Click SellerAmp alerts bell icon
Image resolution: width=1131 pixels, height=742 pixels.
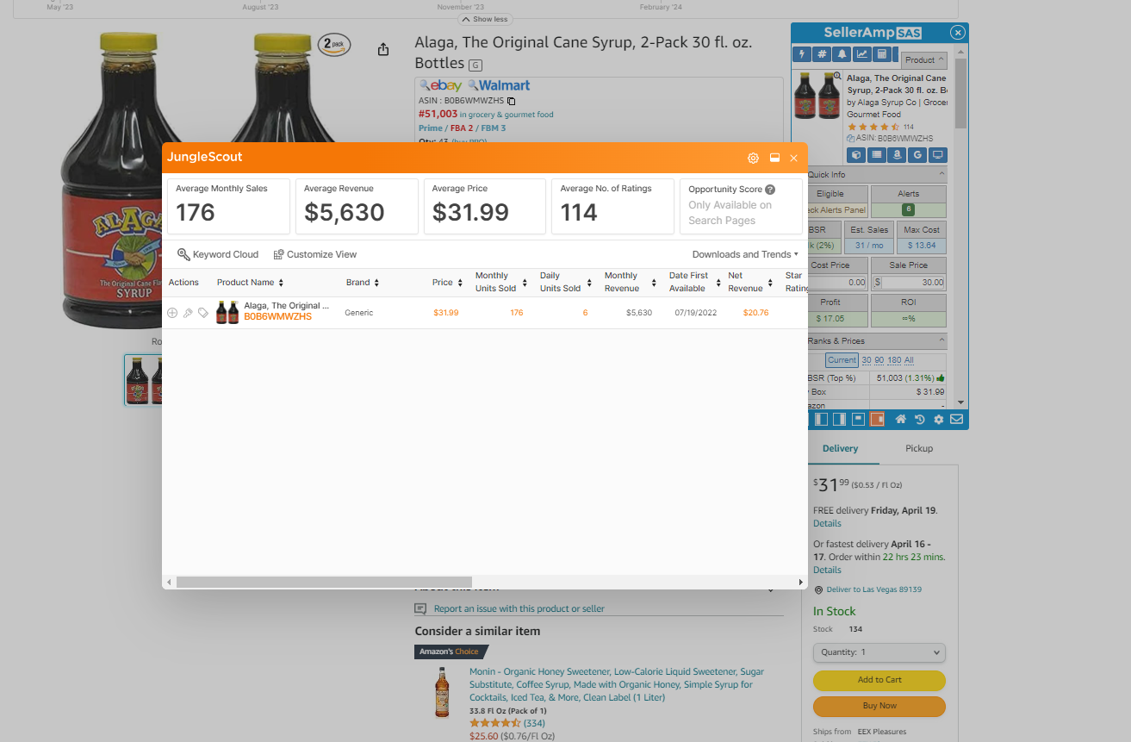click(842, 54)
